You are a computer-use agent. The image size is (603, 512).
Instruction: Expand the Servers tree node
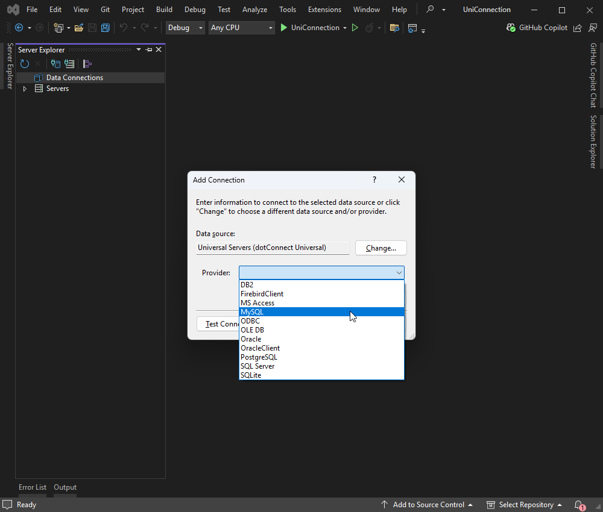[25, 89]
